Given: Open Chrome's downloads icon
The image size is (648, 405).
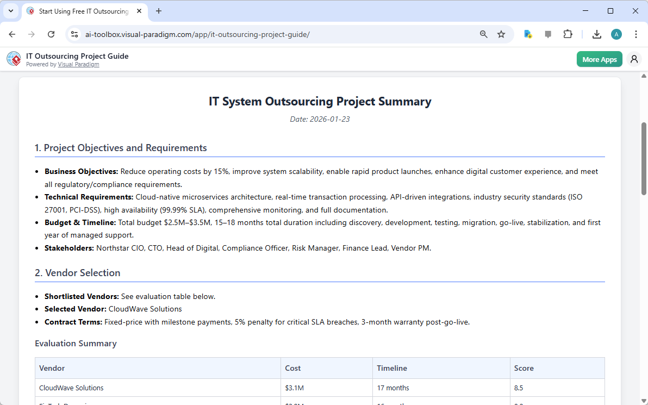Looking at the screenshot, I should coord(597,34).
